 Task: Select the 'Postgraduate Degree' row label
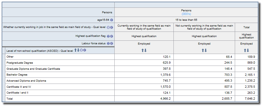(x=20, y=63)
